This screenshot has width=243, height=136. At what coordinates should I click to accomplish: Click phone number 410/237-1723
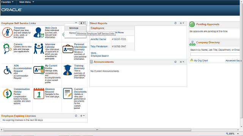tap(119, 39)
